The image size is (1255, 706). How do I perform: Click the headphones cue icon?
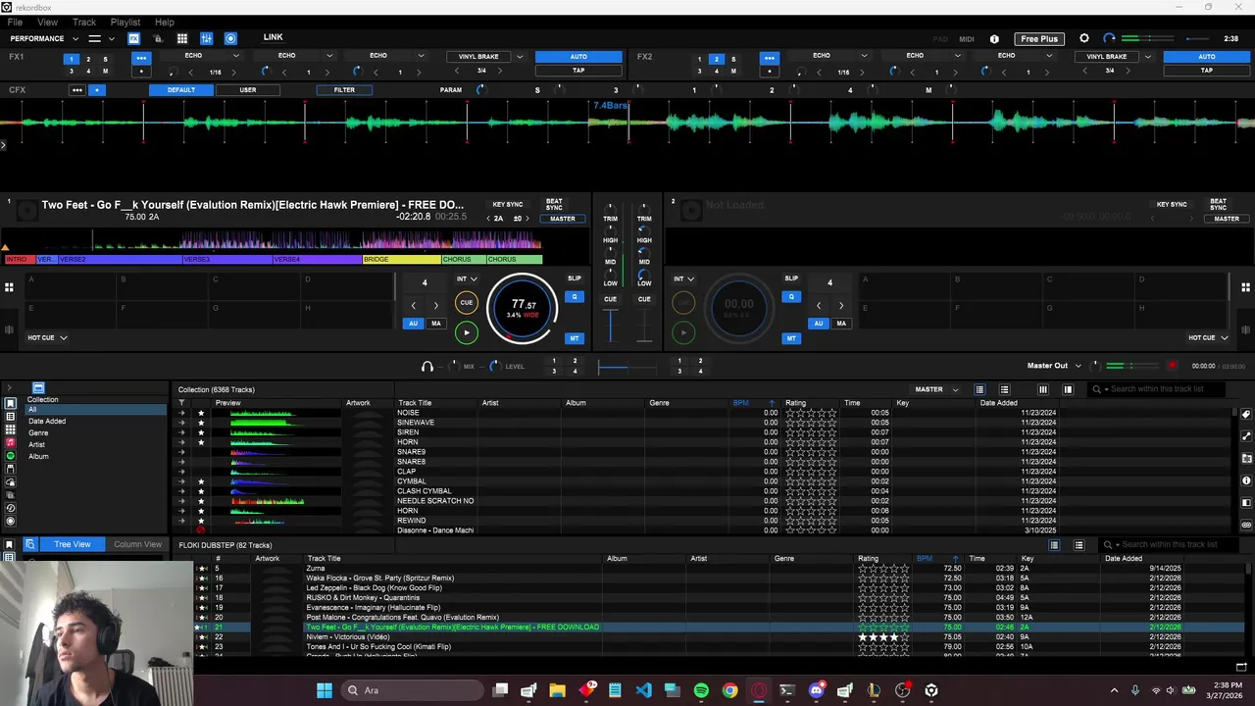click(427, 366)
